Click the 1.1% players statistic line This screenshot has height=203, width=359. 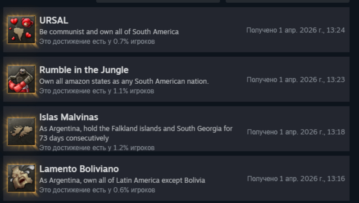[x=96, y=91]
